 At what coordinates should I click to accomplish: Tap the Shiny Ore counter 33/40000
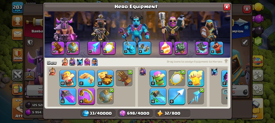coord(98,113)
